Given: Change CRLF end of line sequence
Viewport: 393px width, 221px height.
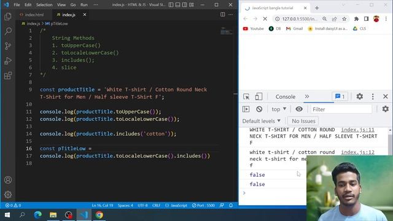Looking at the screenshot, I should pyautogui.click(x=156, y=205).
